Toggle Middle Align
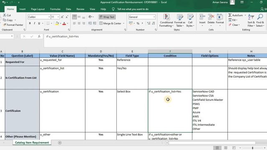The image size is (267, 150). click(x=79, y=17)
